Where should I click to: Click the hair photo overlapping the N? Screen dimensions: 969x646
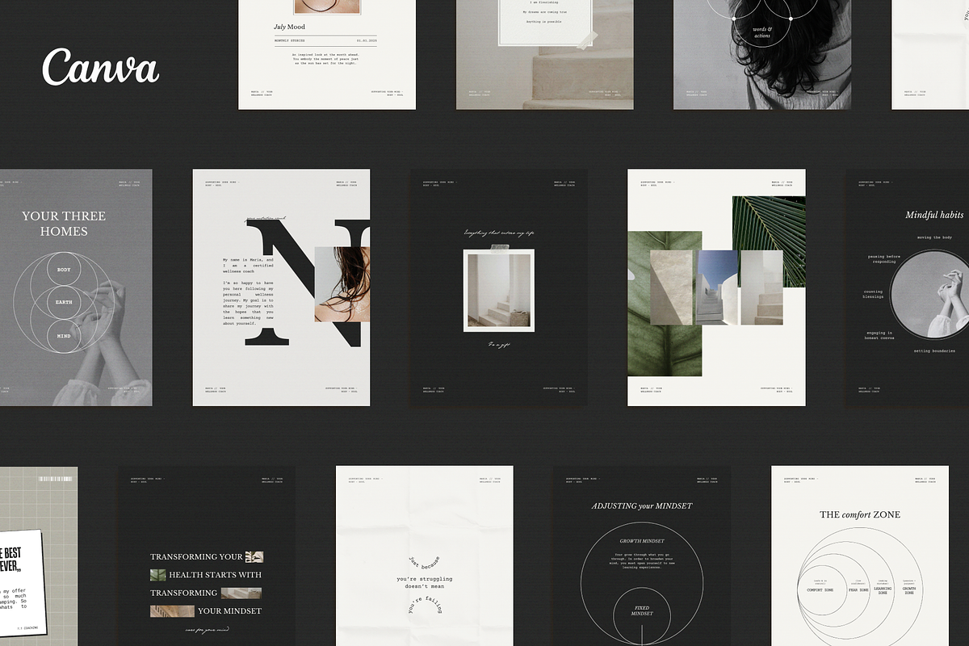342,284
